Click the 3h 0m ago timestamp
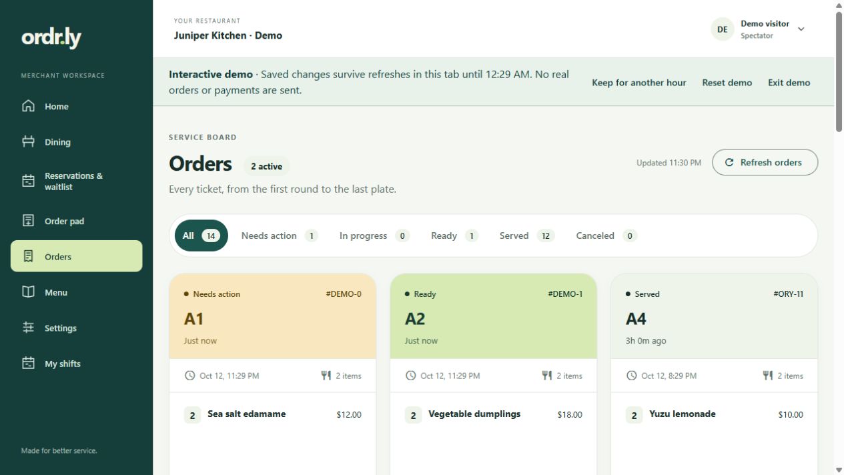The image size is (844, 475). 646,340
